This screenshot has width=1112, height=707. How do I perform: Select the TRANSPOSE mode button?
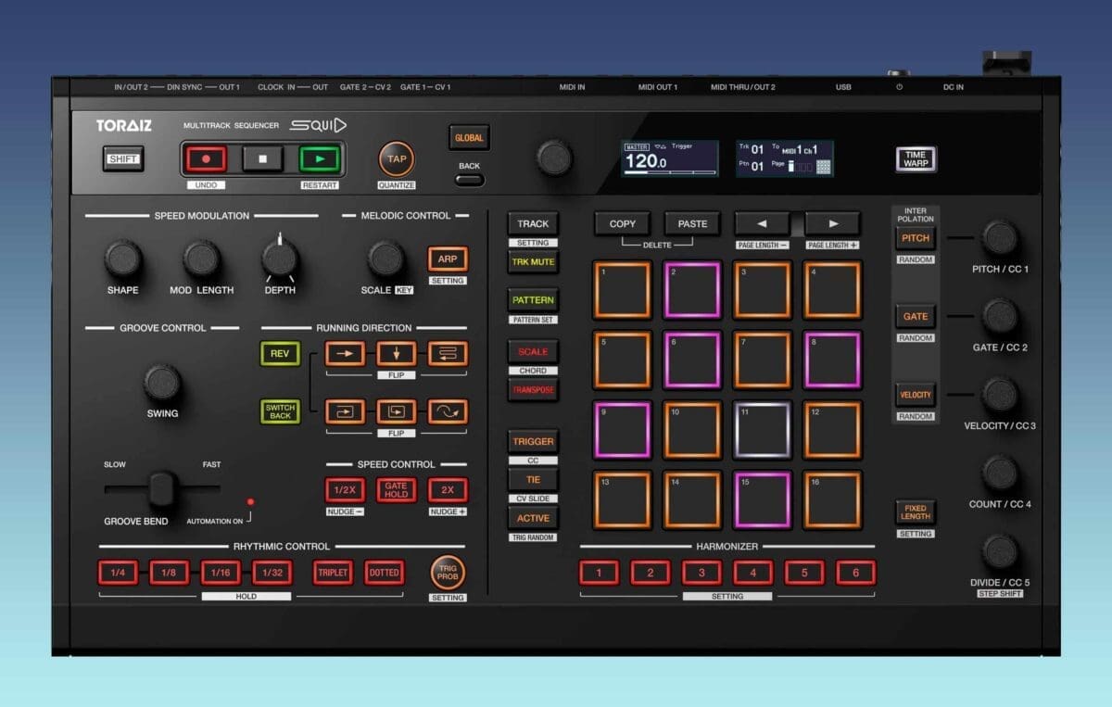tap(533, 390)
